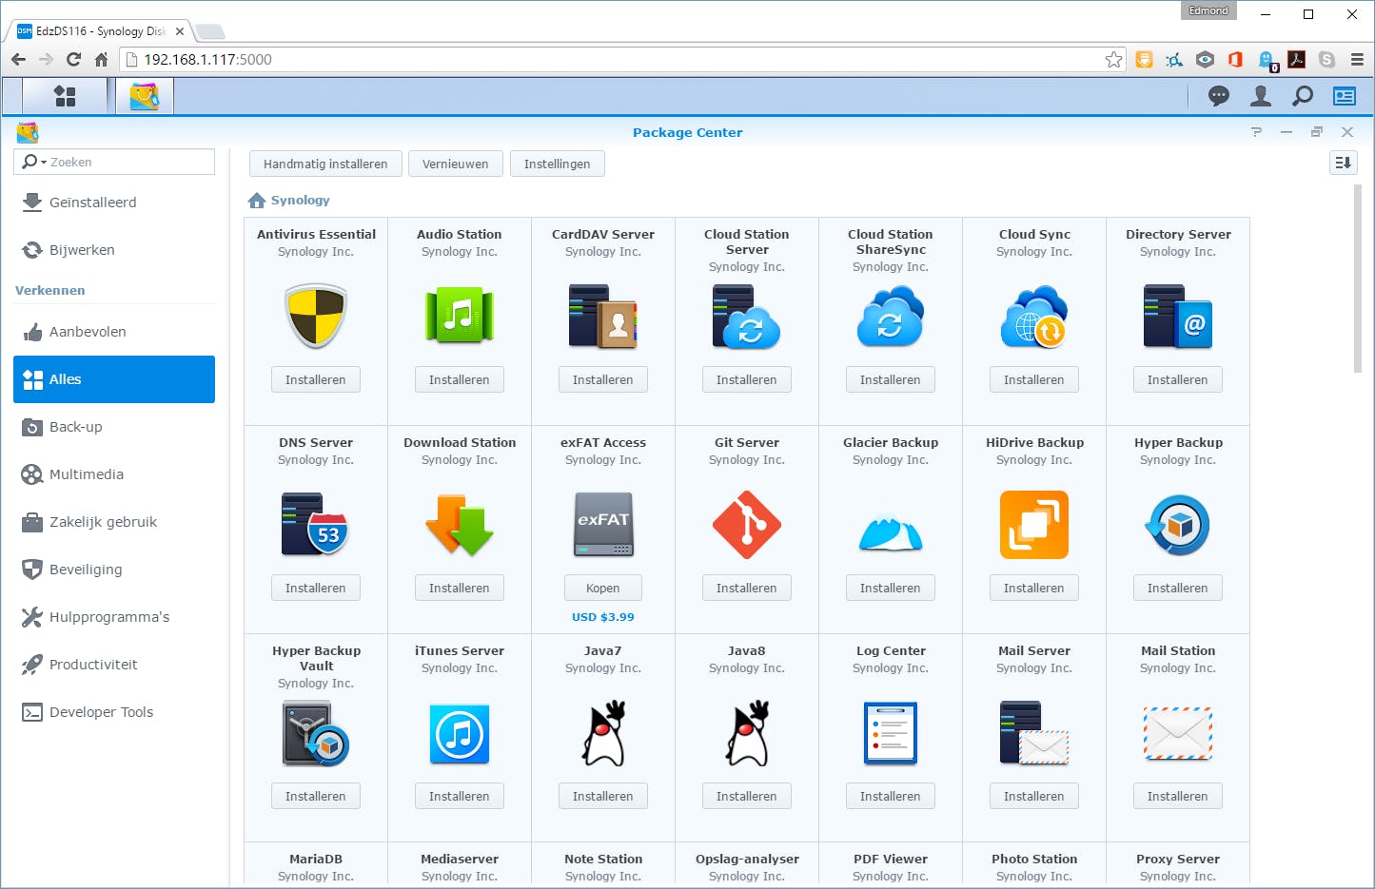1375x889 pixels.
Task: Open the Bijwerken updates section
Action: pyautogui.click(x=114, y=250)
